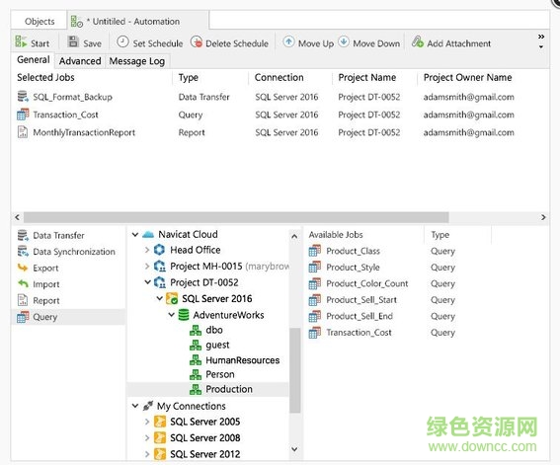Click the Move Down arrow icon
The image size is (560, 465).
[x=344, y=41]
